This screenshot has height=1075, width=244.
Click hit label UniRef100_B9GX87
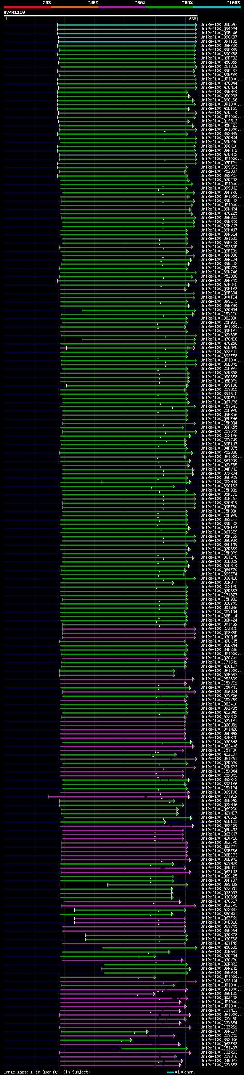pos(219,37)
